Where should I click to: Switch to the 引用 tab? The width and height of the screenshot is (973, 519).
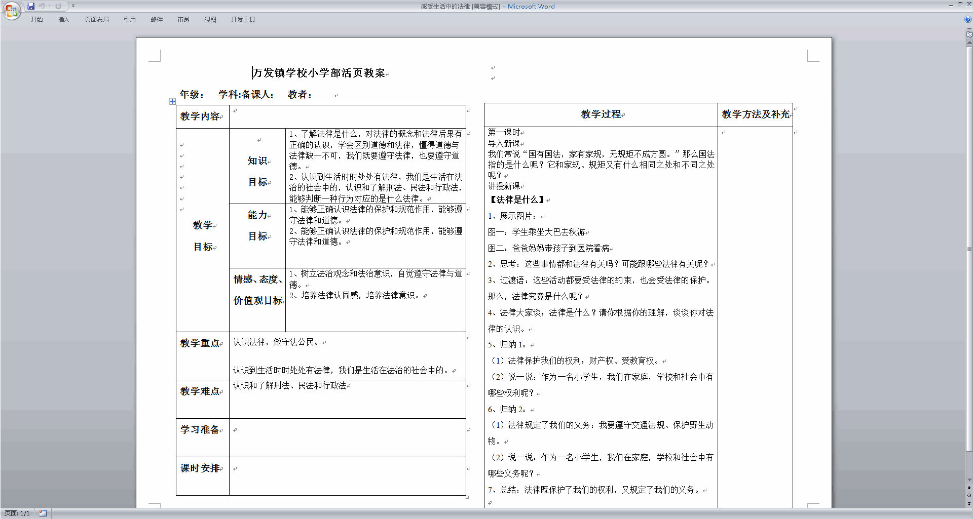[x=130, y=20]
